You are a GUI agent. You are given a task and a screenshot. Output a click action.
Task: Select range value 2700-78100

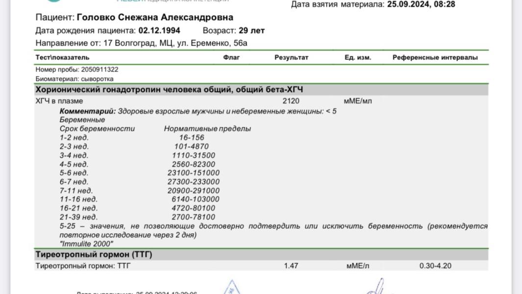194,217
